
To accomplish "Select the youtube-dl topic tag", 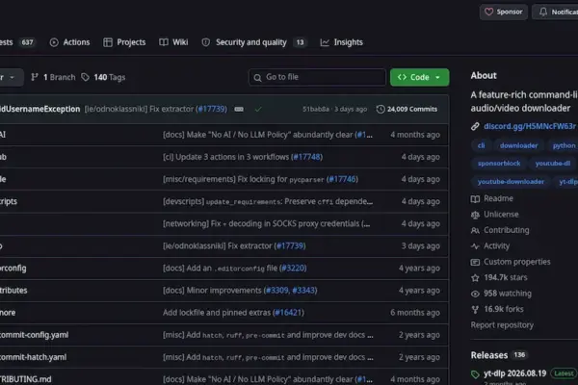I will tap(553, 164).
